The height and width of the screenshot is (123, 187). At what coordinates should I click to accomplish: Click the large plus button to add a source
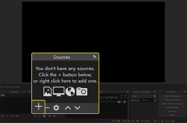pyautogui.click(x=38, y=107)
